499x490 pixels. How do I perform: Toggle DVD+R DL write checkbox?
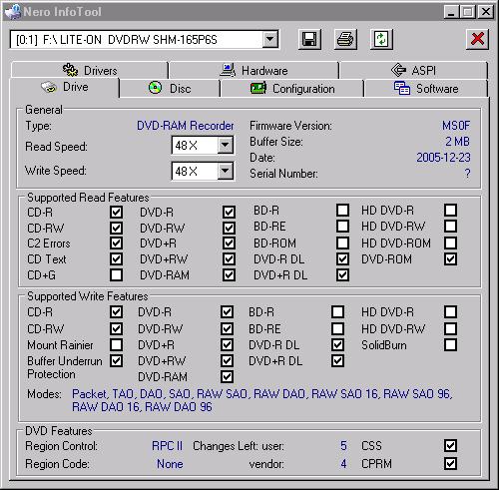(x=337, y=360)
